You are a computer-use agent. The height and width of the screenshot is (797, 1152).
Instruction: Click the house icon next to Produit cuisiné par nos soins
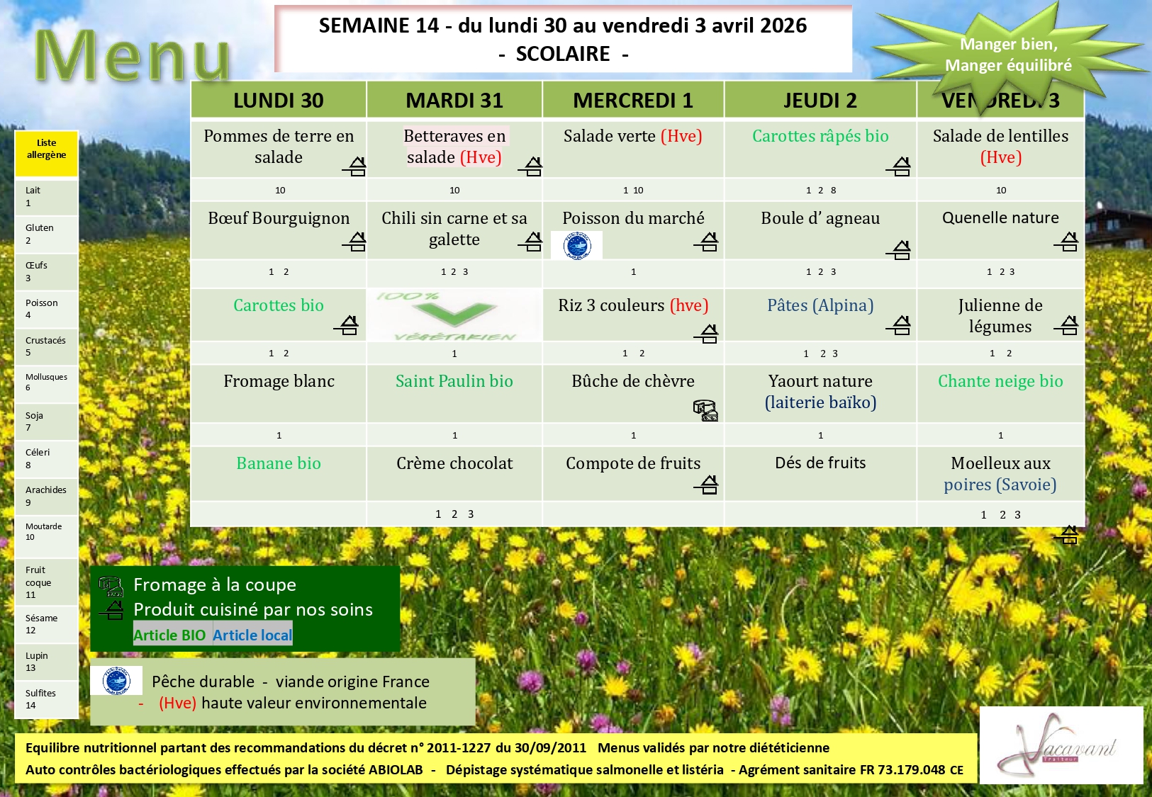click(112, 610)
